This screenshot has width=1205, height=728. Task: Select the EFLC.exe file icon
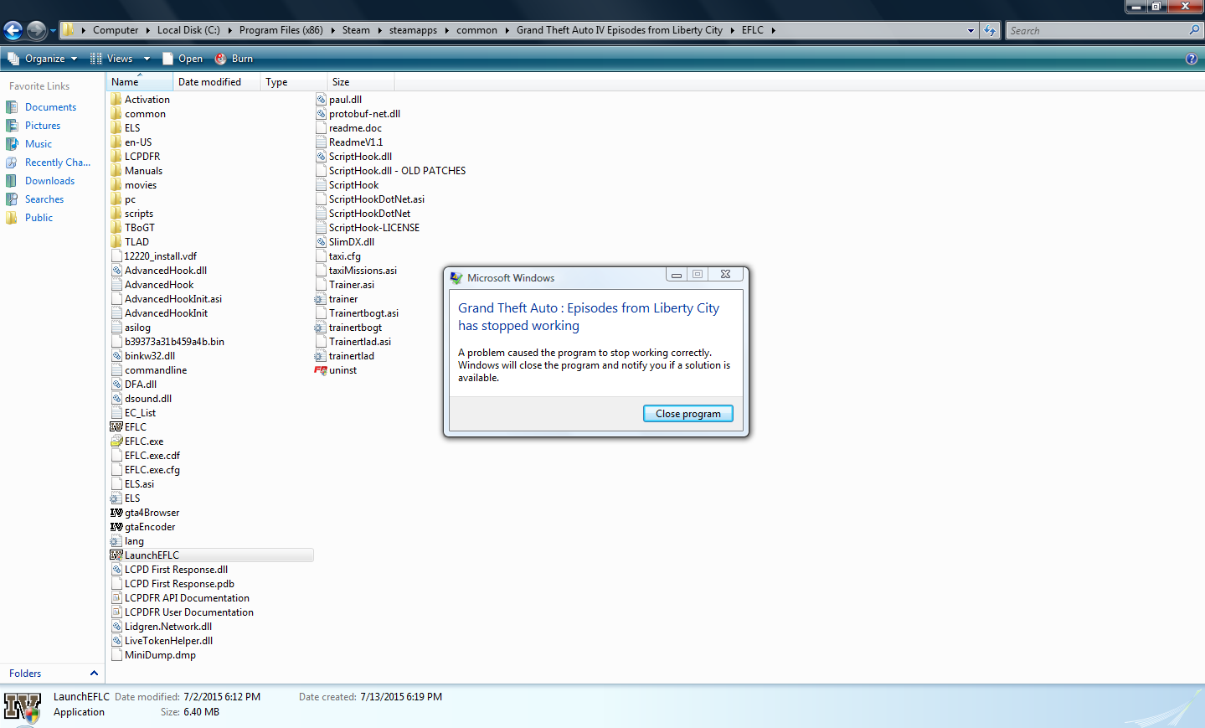pyautogui.click(x=116, y=441)
